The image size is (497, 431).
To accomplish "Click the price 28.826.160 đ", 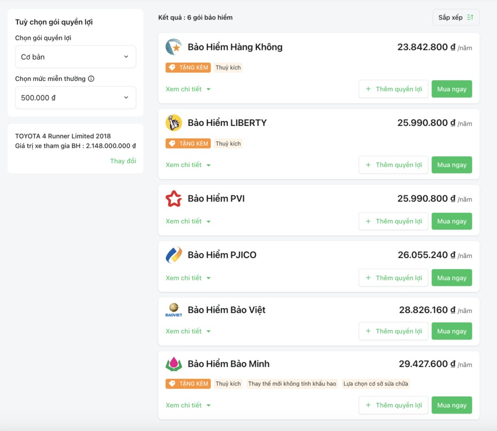I will coord(427,310).
